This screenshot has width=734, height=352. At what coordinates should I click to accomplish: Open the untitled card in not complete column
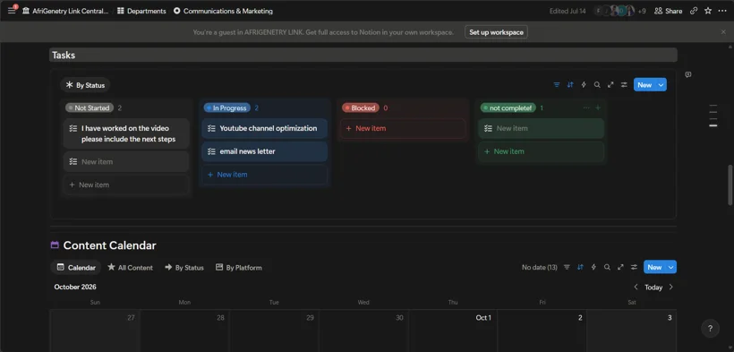pos(542,128)
